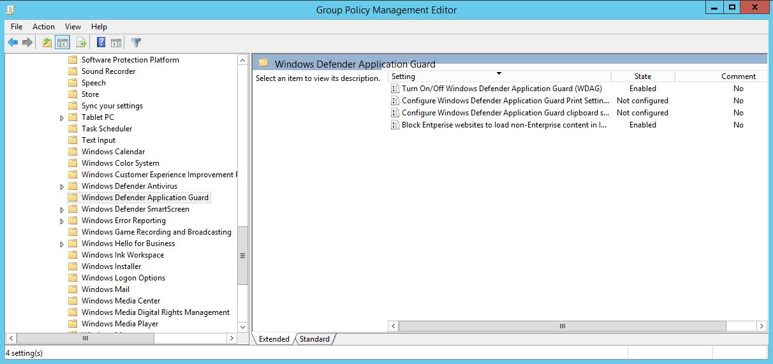Screen dimensions: 773x364
Task: Select Configure Application Guard Print Settings policy
Action: point(505,101)
